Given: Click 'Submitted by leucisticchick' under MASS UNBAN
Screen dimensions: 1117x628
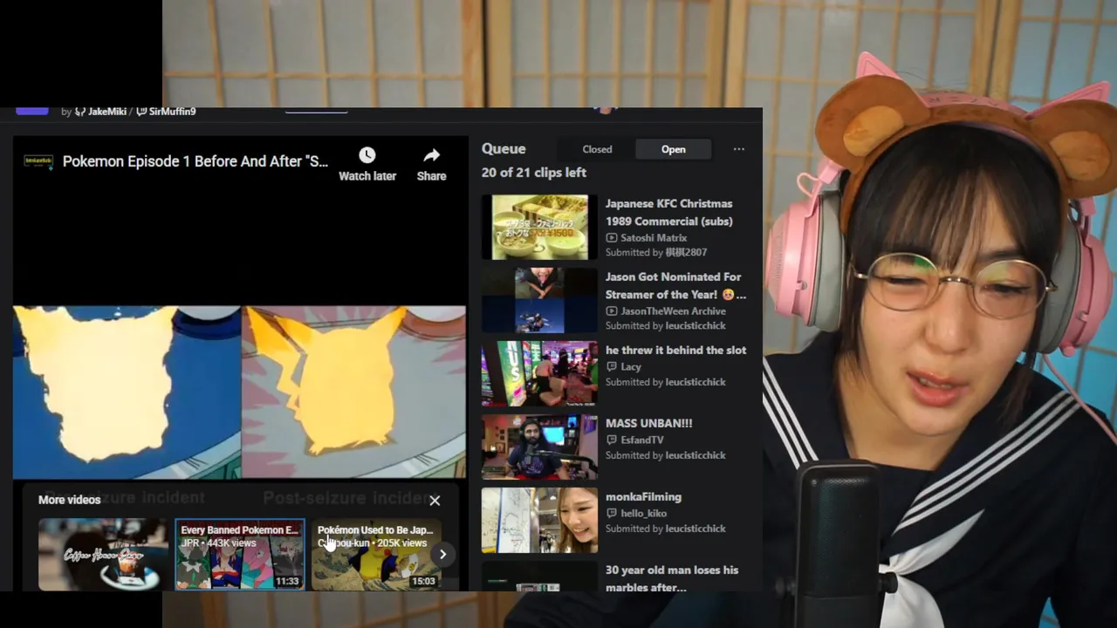Looking at the screenshot, I should [665, 455].
